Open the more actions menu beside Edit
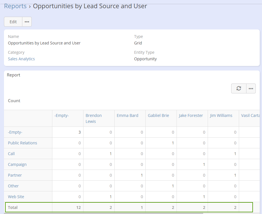262x214 pixels. tap(27, 22)
